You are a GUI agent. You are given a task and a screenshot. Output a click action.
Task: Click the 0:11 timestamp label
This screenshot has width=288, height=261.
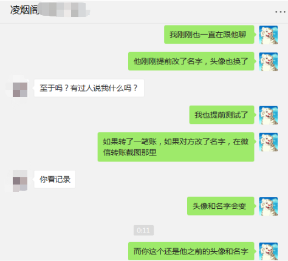143,230
